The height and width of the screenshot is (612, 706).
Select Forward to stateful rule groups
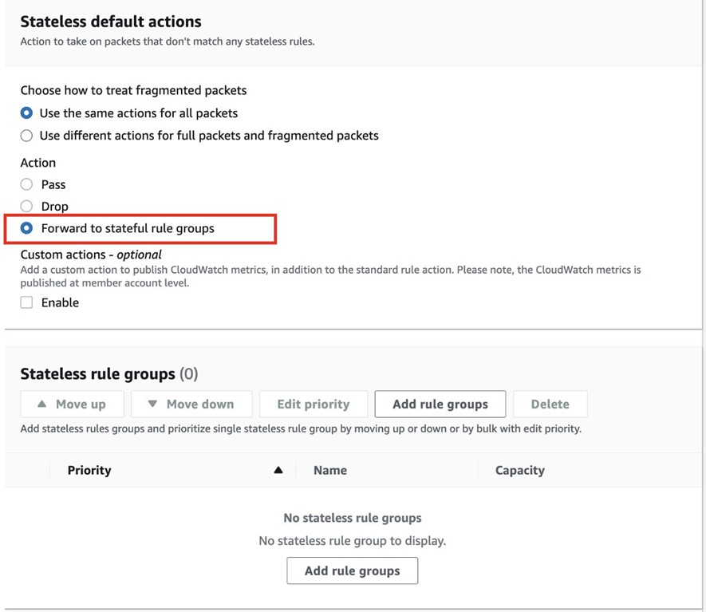point(26,228)
